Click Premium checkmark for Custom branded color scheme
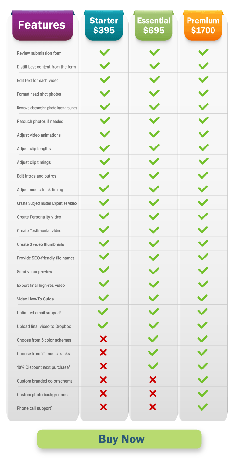This screenshot has width=234, height=460. click(203, 380)
